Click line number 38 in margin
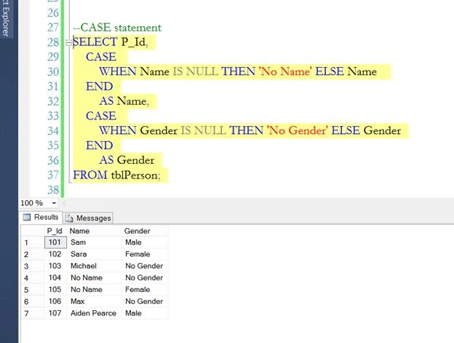The image size is (454, 343). 53,190
